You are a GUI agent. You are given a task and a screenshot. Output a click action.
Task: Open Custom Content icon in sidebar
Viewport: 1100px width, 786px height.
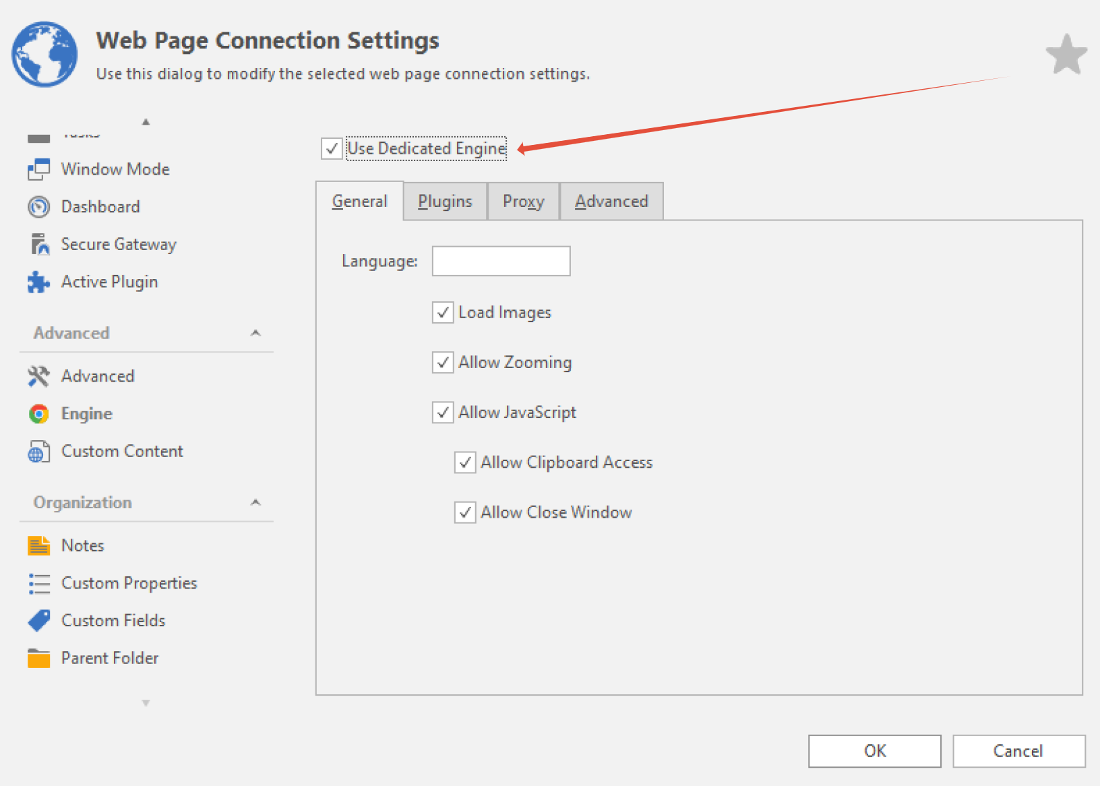(38, 452)
